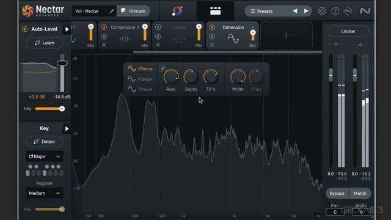Open the settings gear

point(322,11)
